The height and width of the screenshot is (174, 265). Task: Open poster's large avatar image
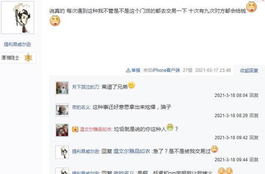17,17
